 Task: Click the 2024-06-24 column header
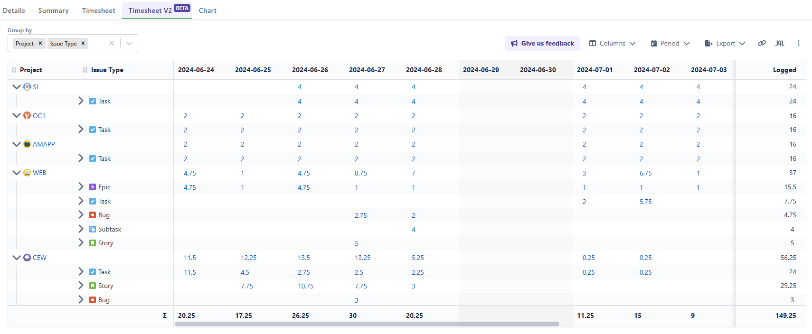pos(196,70)
